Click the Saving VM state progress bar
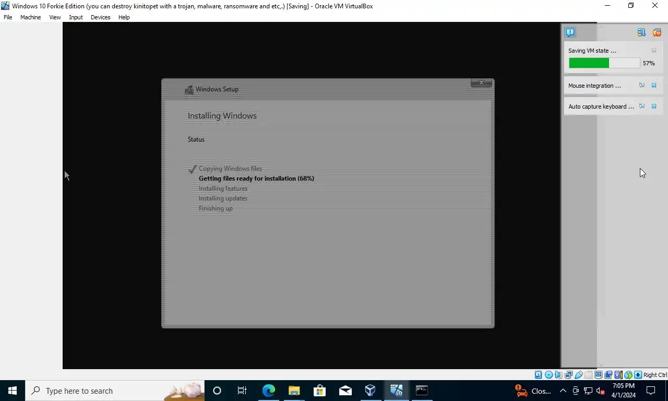 pos(604,63)
